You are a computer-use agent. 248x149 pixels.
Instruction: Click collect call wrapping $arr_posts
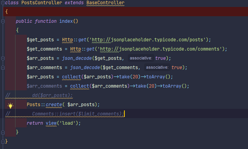tap(71, 77)
